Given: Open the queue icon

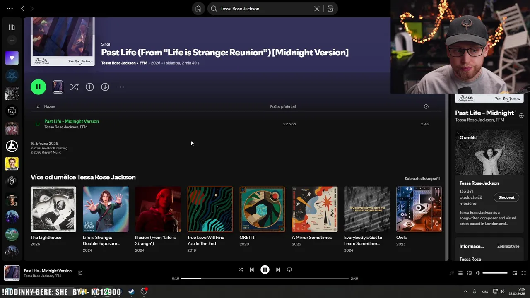Looking at the screenshot, I should coord(460,273).
